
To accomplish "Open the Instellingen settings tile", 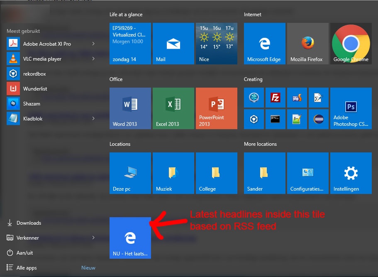I will [x=351, y=173].
